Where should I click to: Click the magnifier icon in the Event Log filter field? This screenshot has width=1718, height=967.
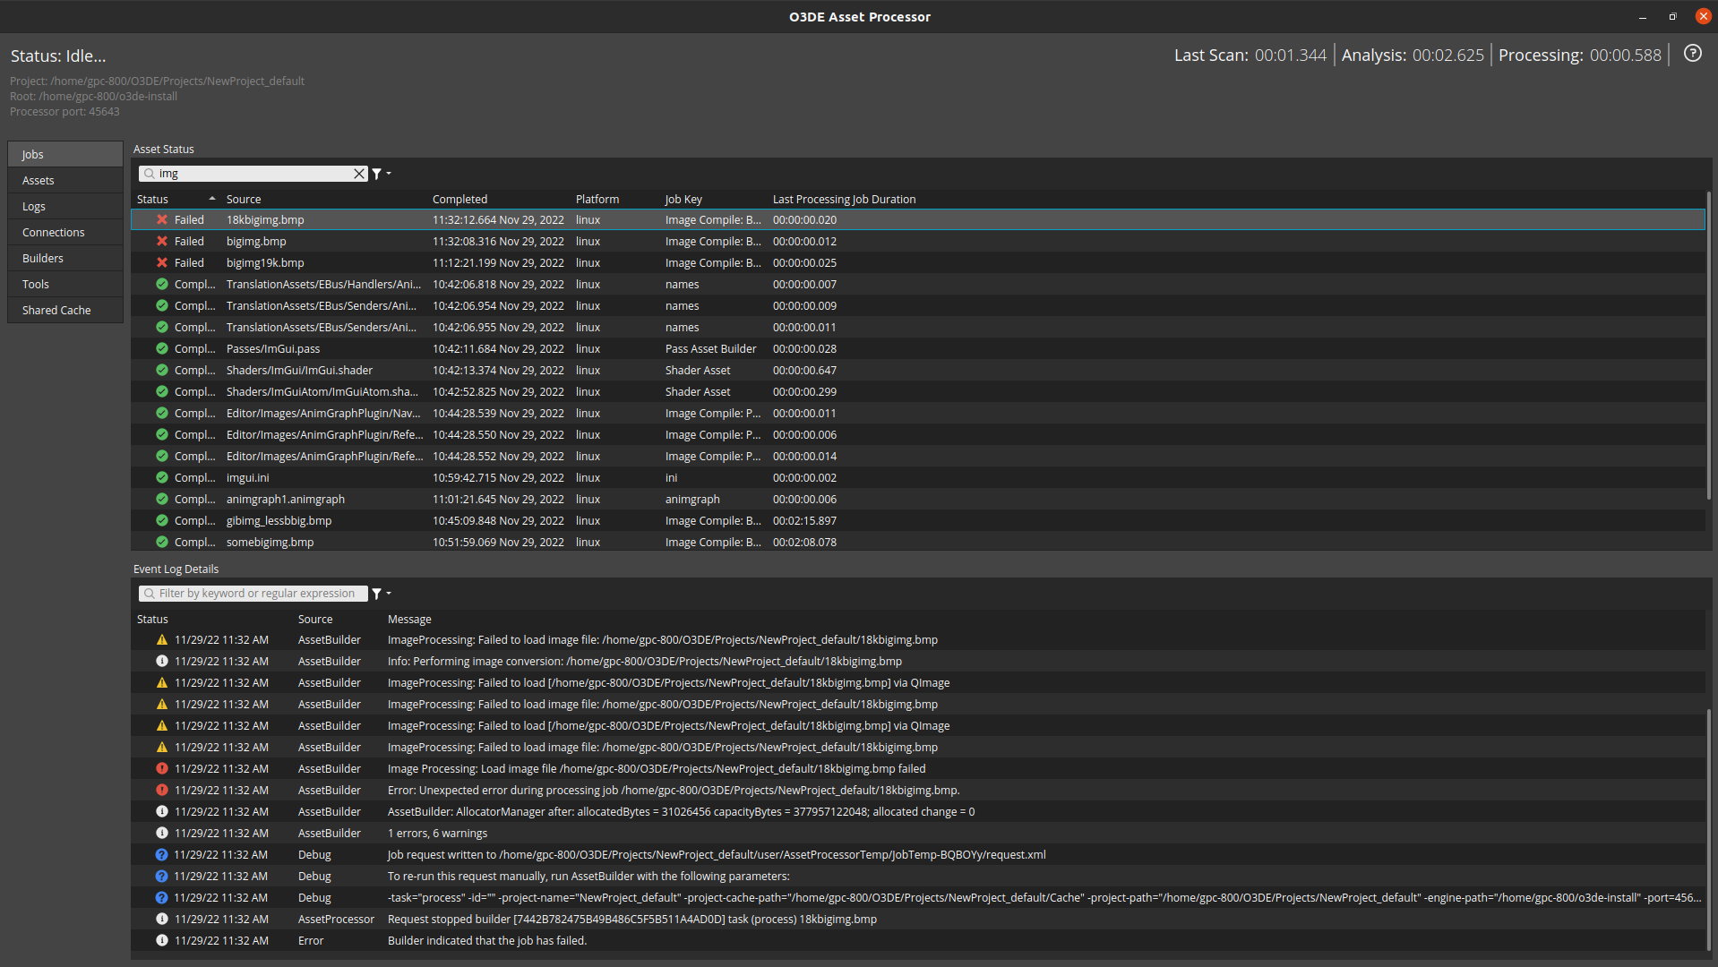(x=149, y=593)
